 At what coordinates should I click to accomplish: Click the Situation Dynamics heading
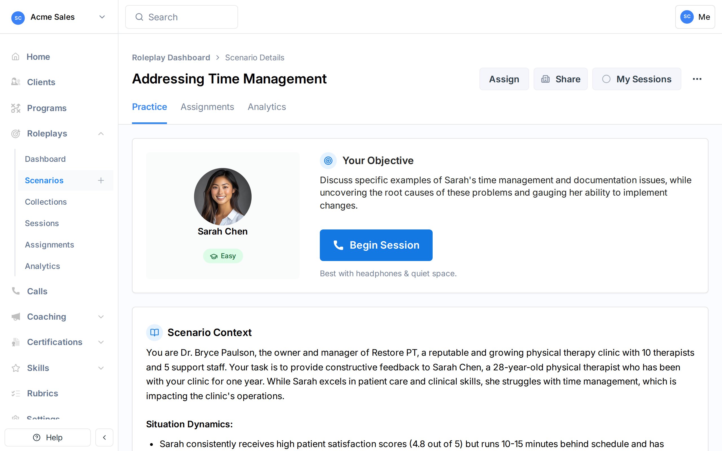click(x=190, y=424)
